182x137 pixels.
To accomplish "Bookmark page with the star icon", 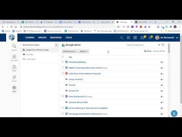I will point(118,27).
